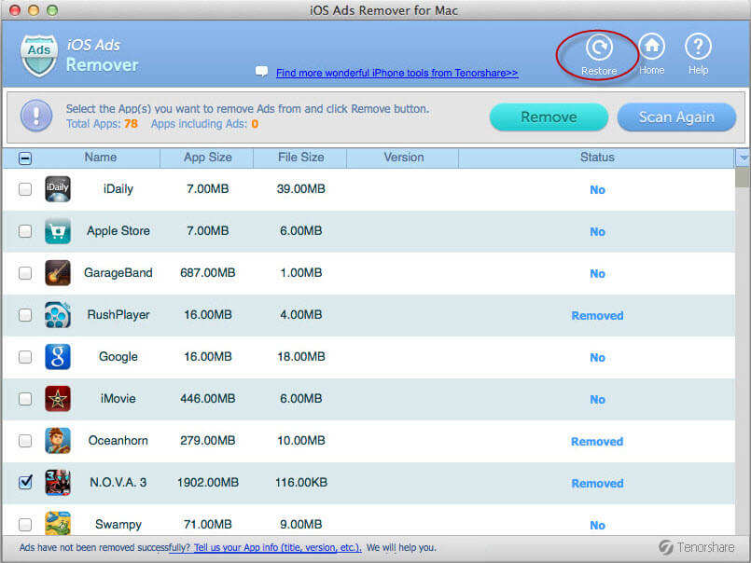Click the RushPlayer name text
The height and width of the screenshot is (563, 751).
click(118, 315)
